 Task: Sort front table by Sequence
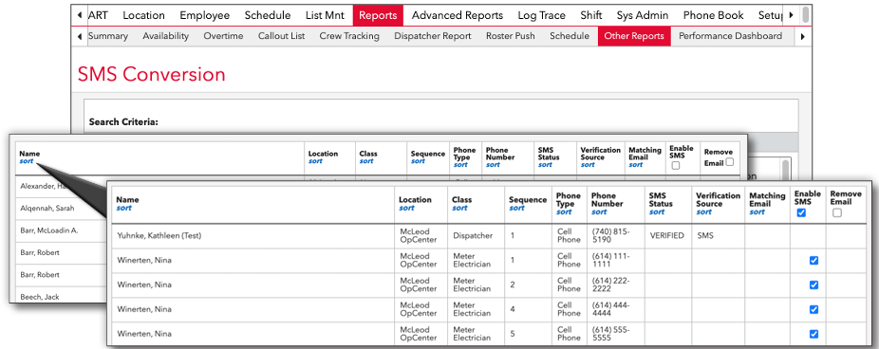[516, 208]
